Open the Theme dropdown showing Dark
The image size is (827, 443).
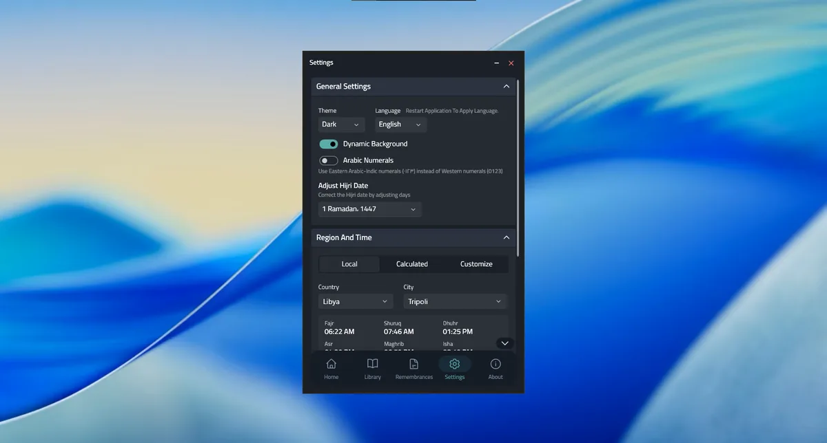[x=341, y=125]
